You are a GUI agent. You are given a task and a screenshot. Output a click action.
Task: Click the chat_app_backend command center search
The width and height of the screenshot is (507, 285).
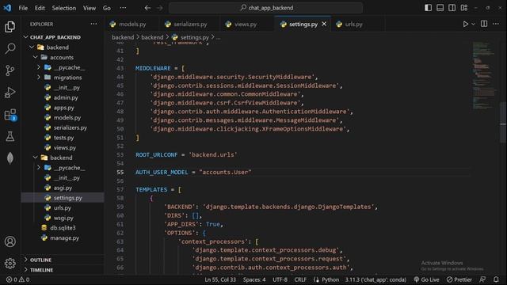pyautogui.click(x=266, y=8)
